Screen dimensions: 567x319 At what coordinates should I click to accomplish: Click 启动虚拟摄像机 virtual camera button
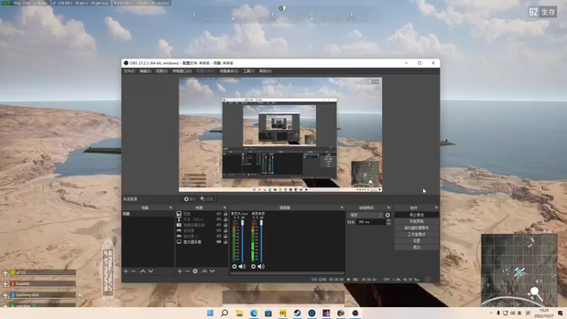[417, 228]
